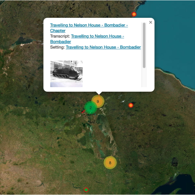This screenshot has height=195, width=195.
Task: Open the Setting link in the popup
Action: click(103, 47)
